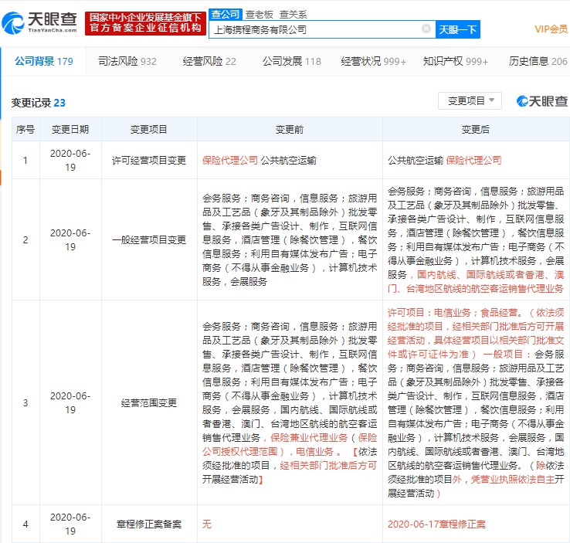Click the 一般经营项目变更 cell

(x=149, y=240)
